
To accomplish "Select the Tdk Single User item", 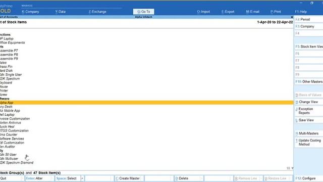I will point(11,75).
